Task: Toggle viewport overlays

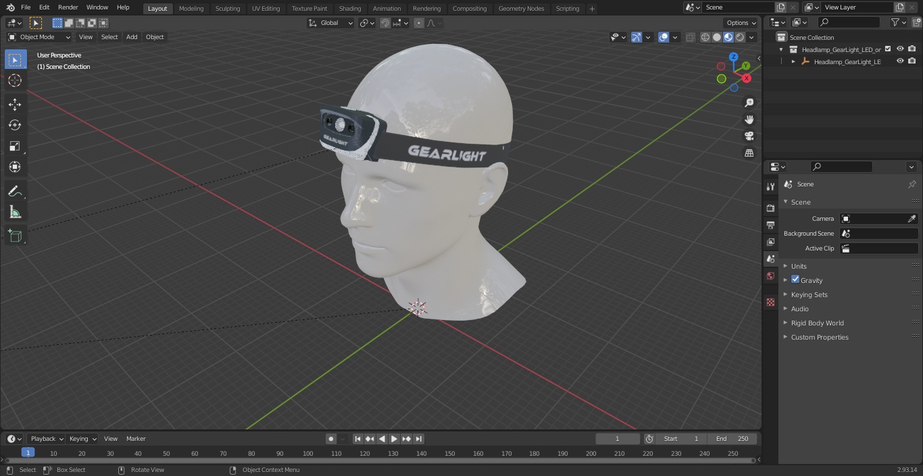Action: 664,37
